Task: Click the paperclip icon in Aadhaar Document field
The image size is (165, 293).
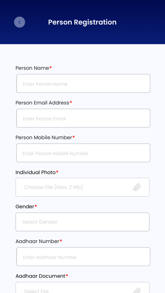Action: [137, 290]
